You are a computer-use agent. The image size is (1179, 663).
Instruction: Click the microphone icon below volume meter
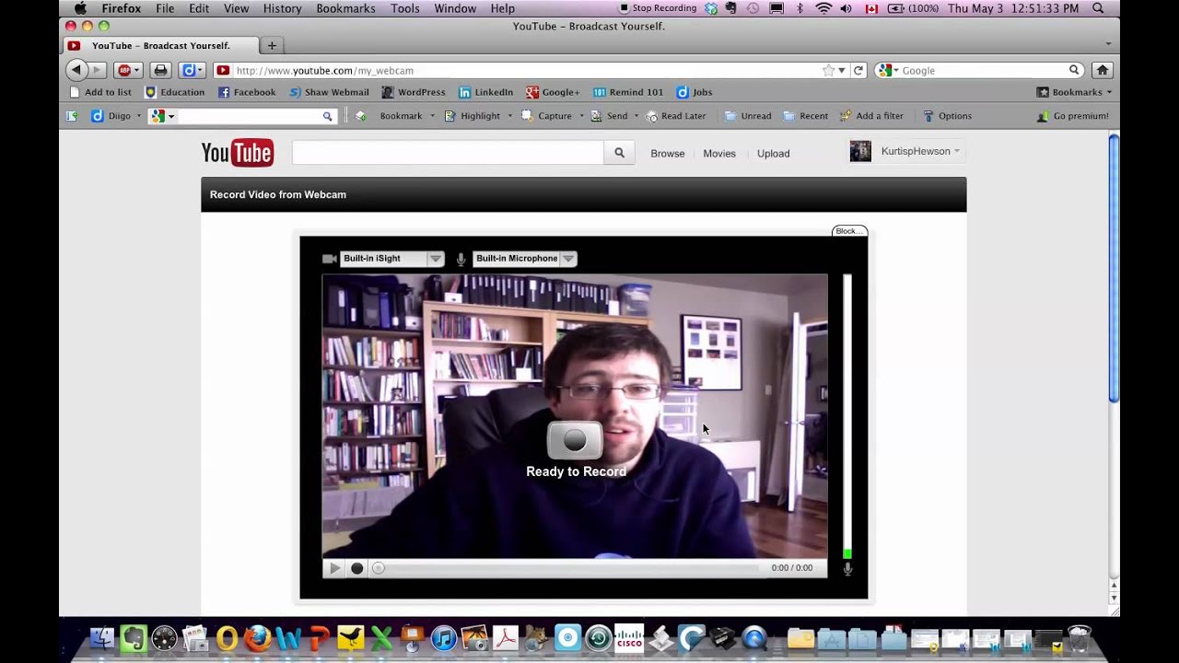847,568
